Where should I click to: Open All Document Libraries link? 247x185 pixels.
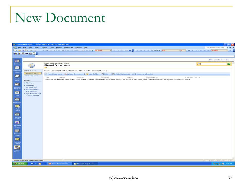[x=142, y=74]
